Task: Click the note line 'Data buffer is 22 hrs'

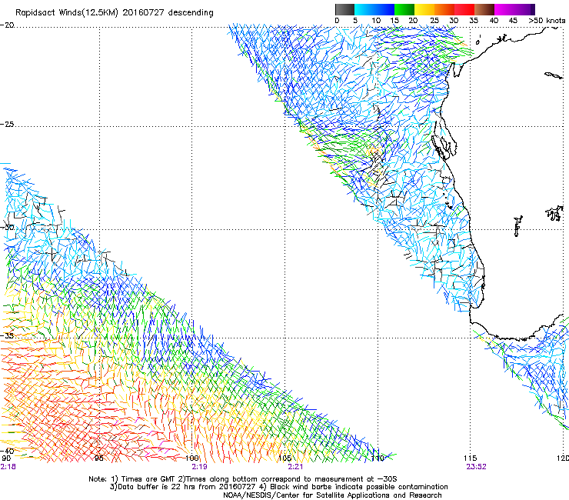Action: coord(278,487)
